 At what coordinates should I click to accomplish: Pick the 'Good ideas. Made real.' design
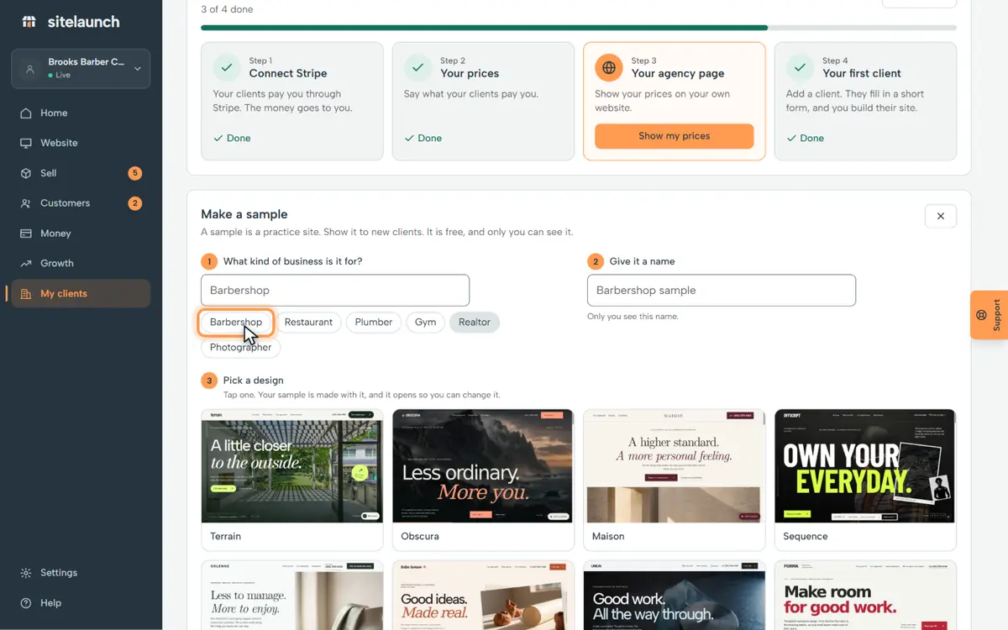(x=483, y=596)
